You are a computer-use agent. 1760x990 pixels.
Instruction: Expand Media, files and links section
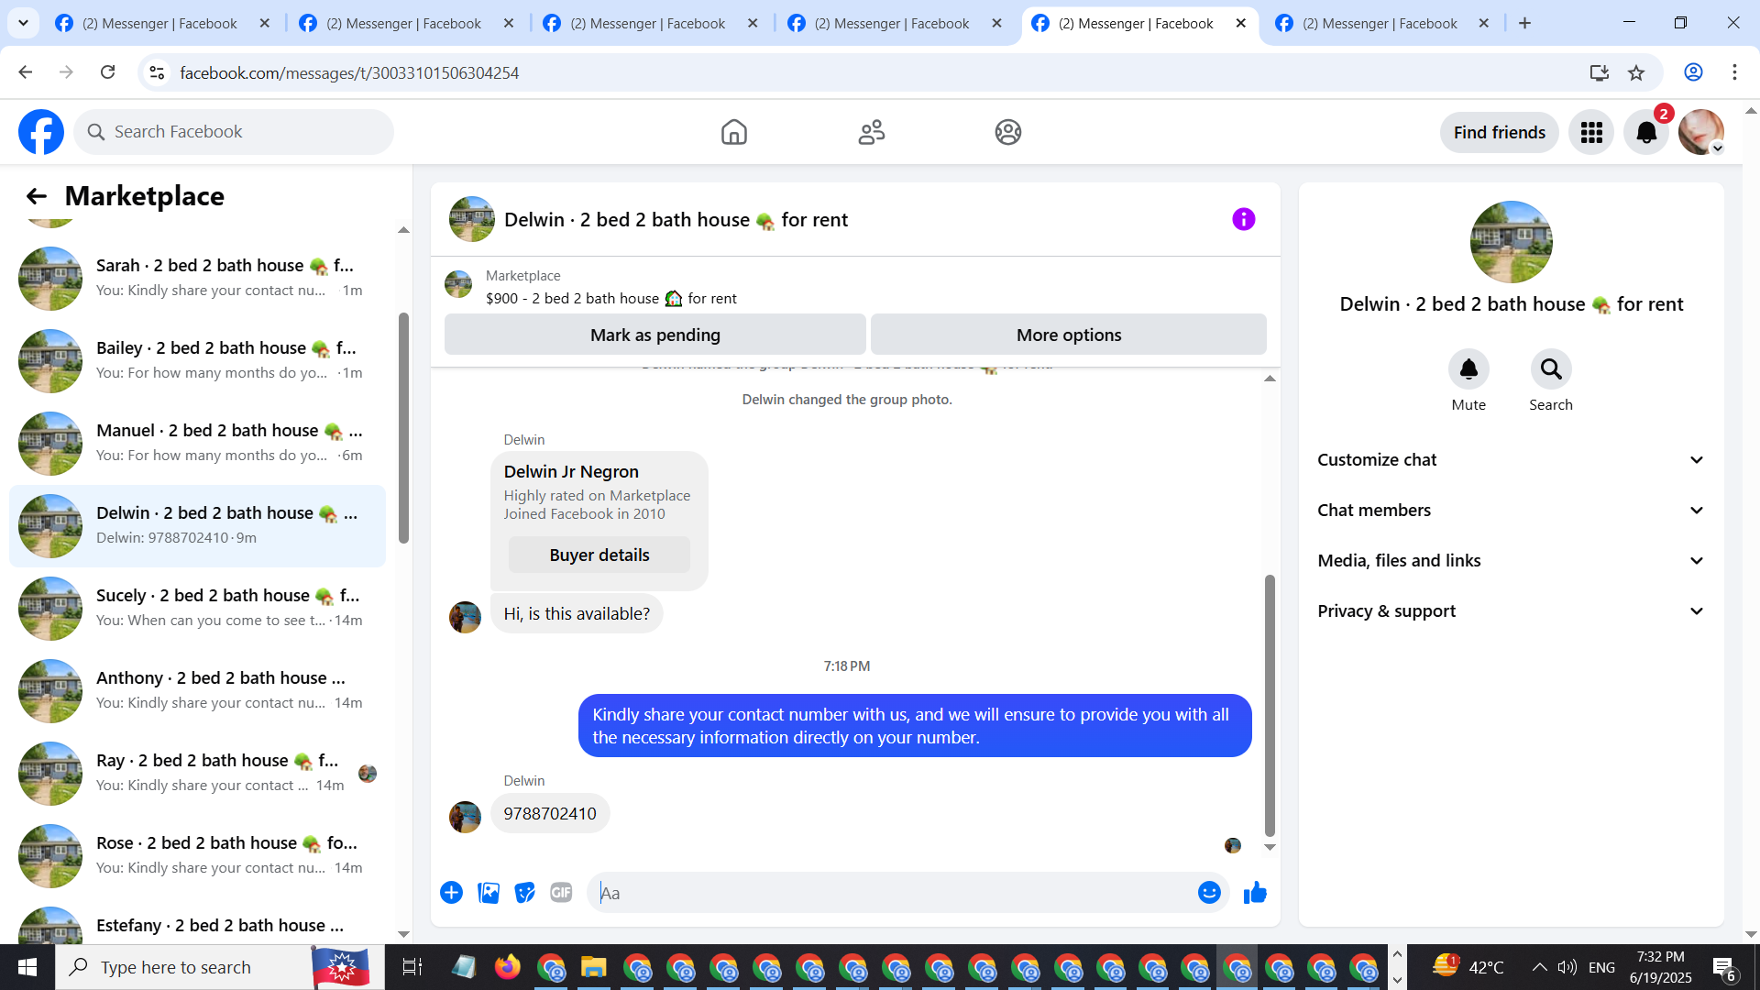1512,561
